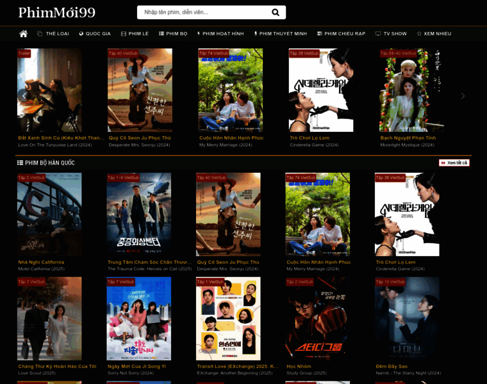
Task: Click subtitle Love Scout (2025)
Action: [x=37, y=373]
